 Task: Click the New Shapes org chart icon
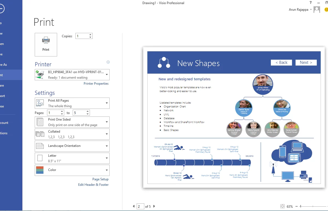tap(164, 62)
